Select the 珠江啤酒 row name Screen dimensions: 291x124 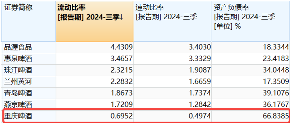coord(18,70)
